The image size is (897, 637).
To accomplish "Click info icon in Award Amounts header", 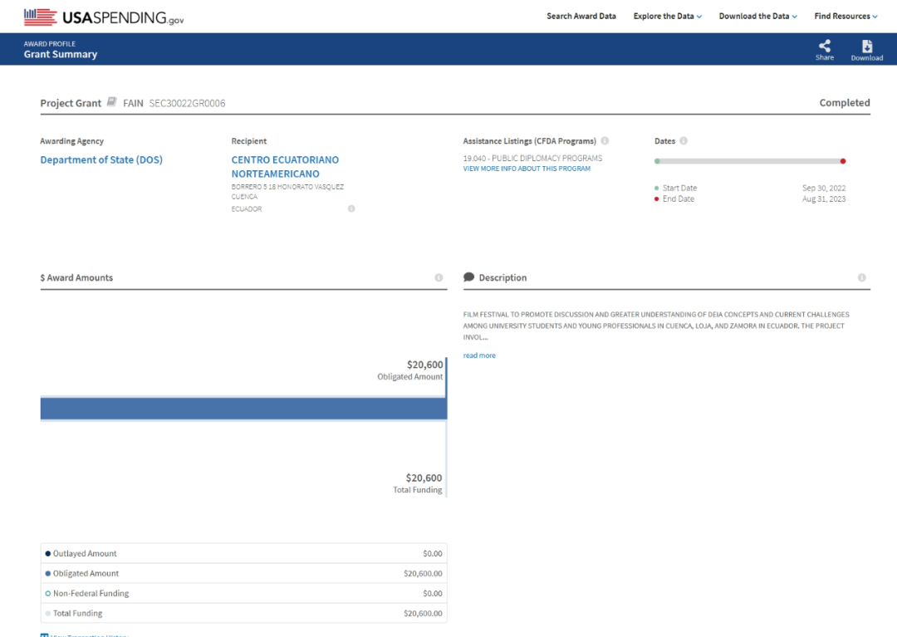I will pos(439,277).
